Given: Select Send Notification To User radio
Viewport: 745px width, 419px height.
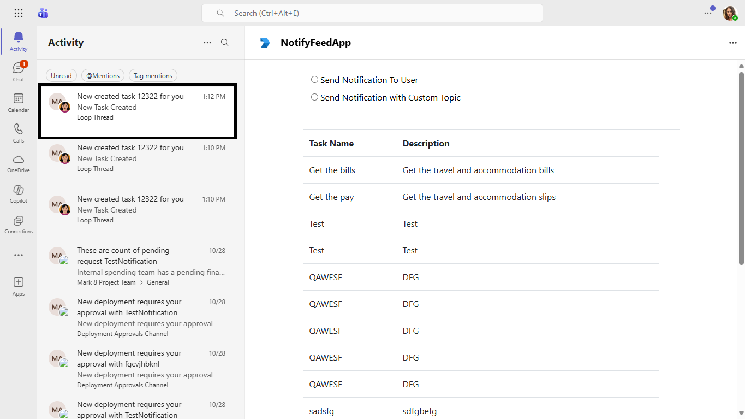Looking at the screenshot, I should [314, 80].
